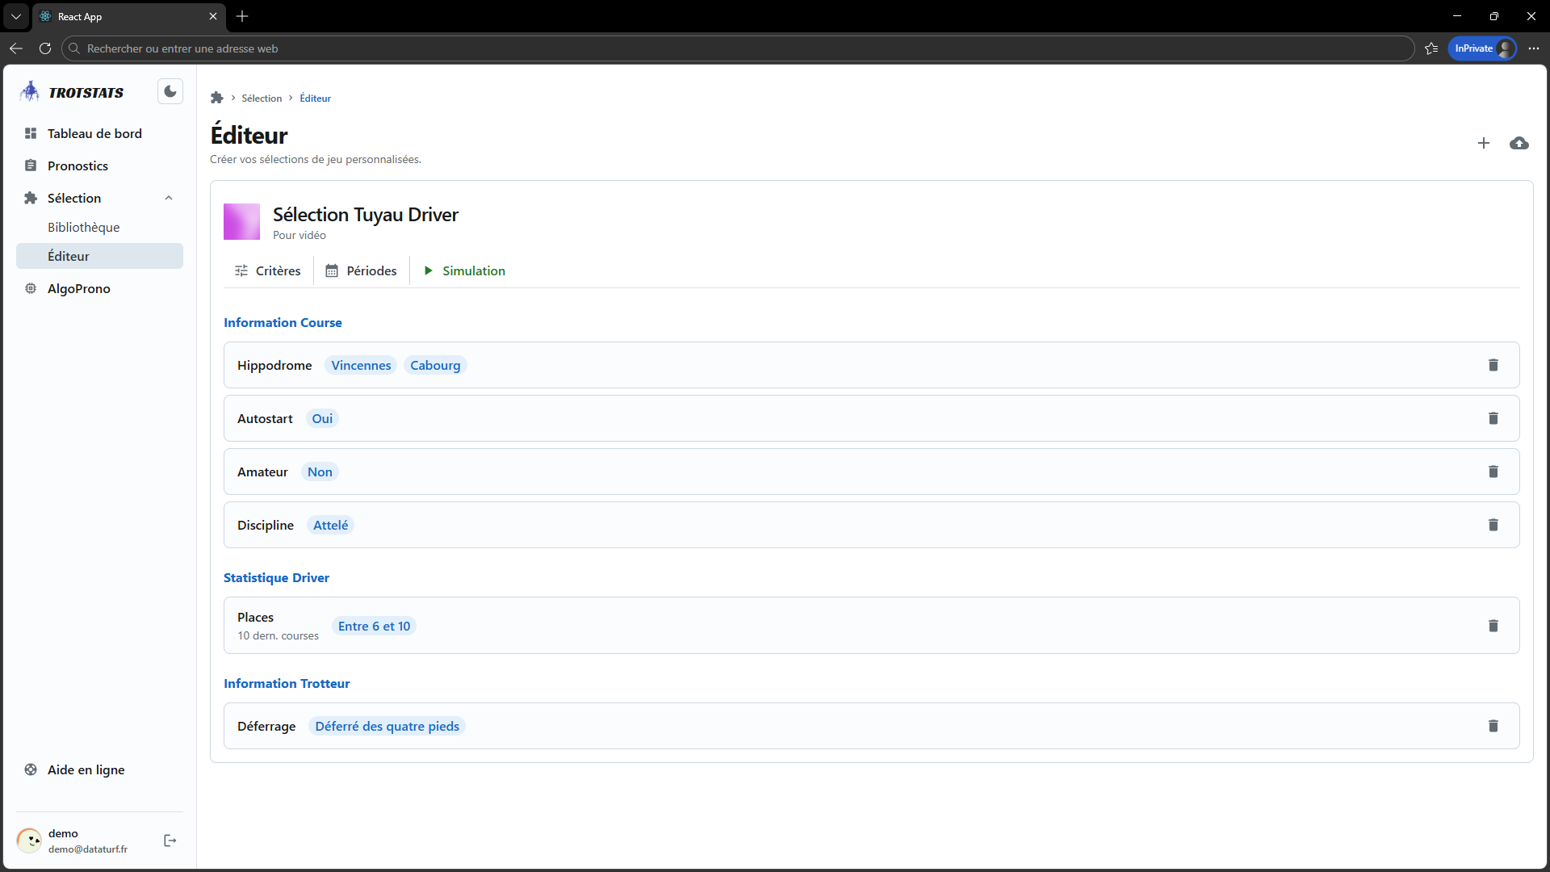The image size is (1550, 872).
Task: Click the Sélection breadcrumb link
Action: 262,98
